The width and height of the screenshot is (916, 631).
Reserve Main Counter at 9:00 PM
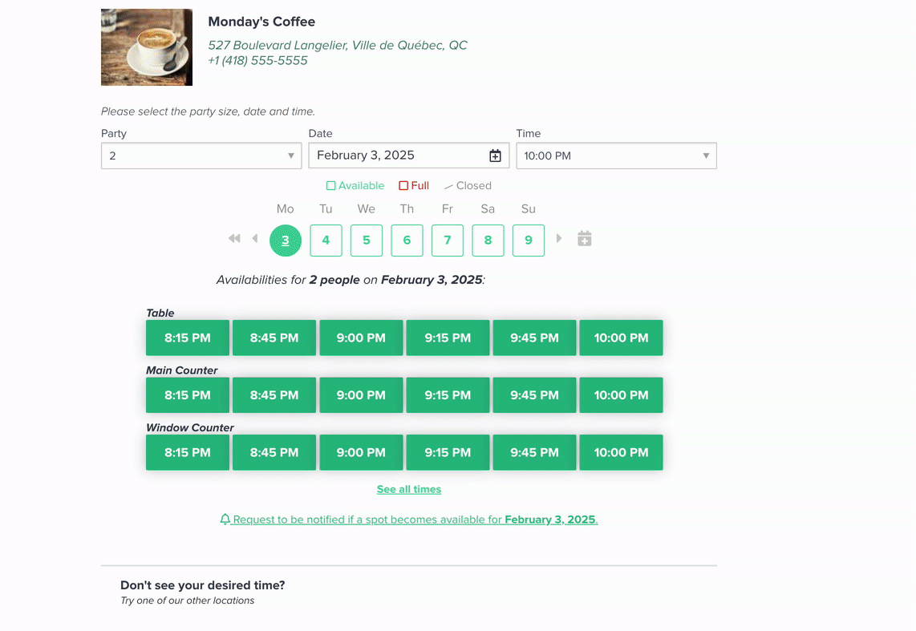tap(361, 395)
